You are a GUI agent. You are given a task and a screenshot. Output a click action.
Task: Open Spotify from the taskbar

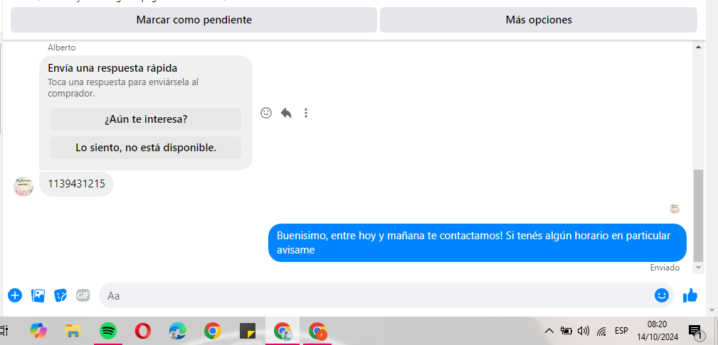pos(108,330)
